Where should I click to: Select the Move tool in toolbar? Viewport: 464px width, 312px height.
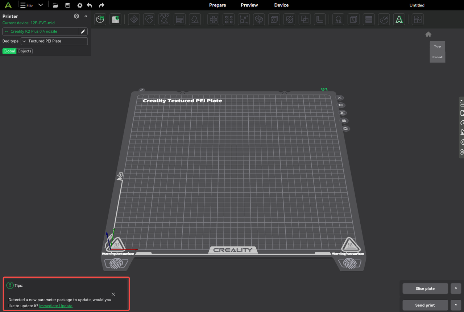coord(134,20)
